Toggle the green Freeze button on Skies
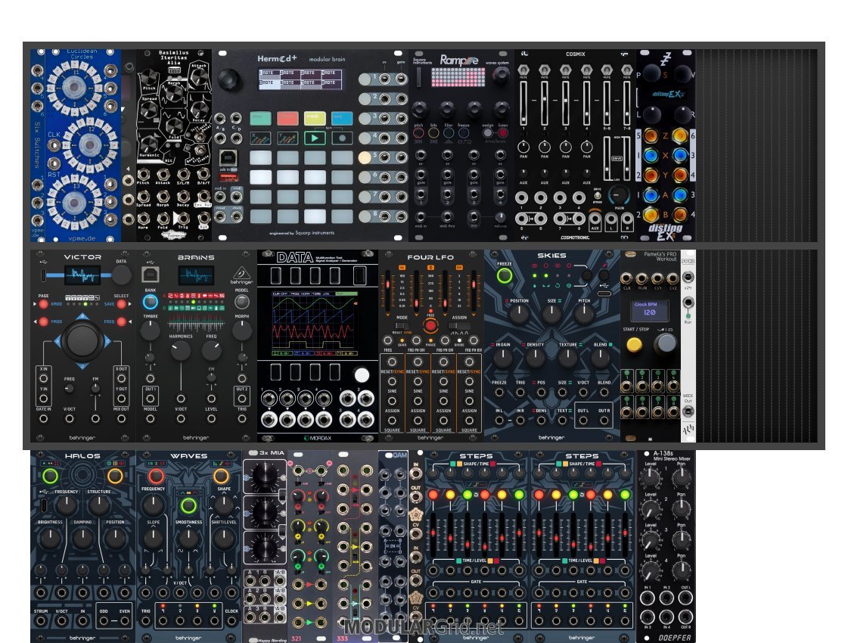 tap(505, 276)
